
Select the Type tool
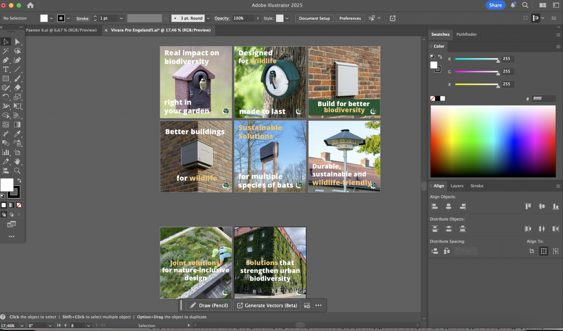[x=5, y=69]
